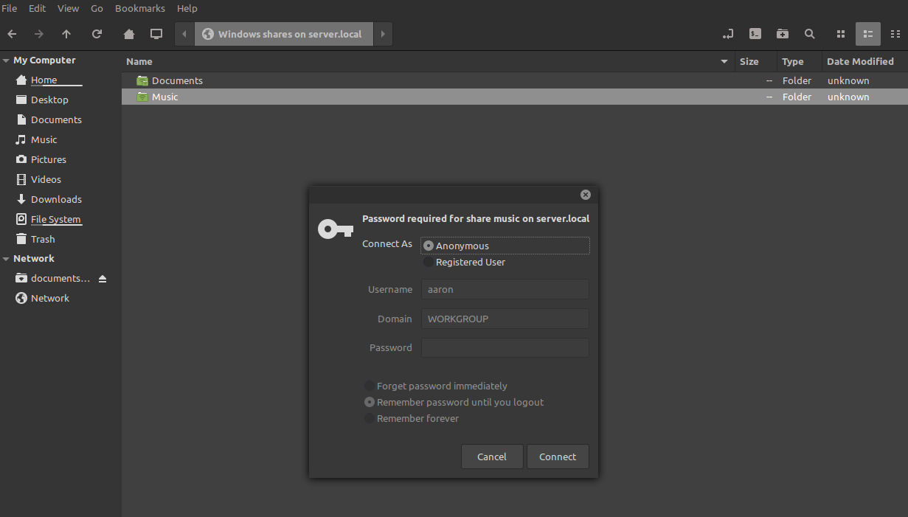Open the View menu
The image size is (908, 517).
pyautogui.click(x=68, y=8)
